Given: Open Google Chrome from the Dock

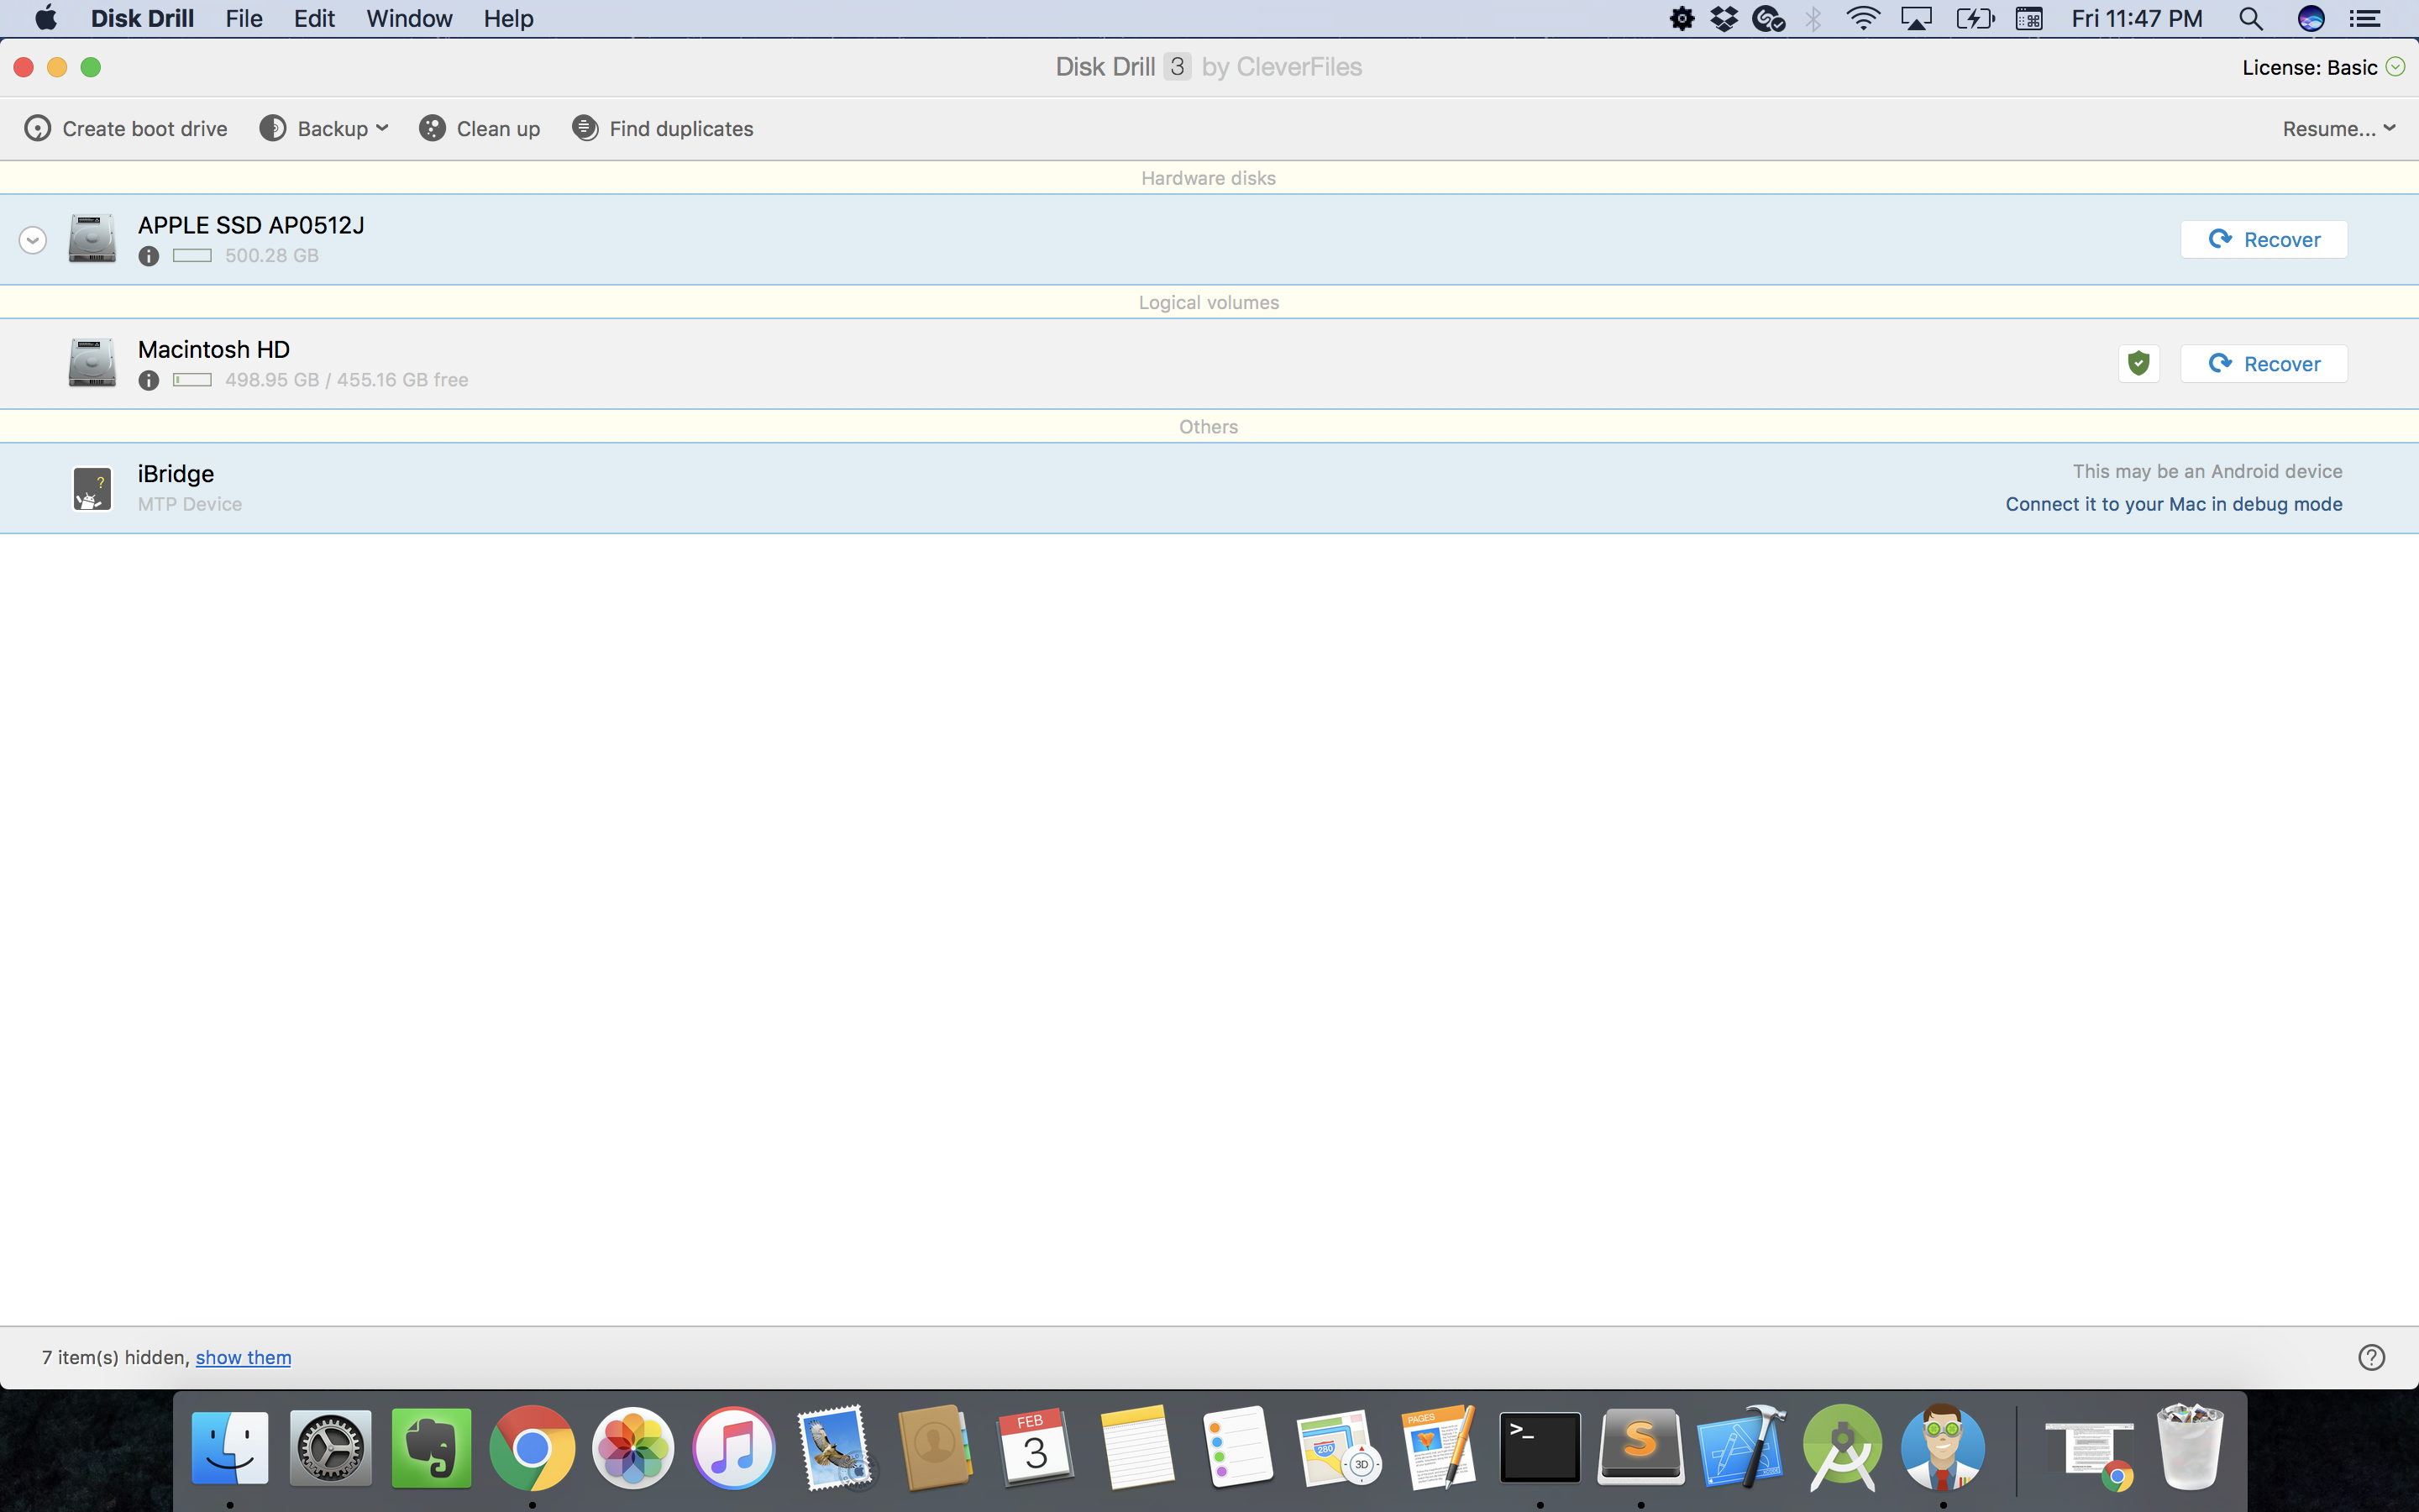Looking at the screenshot, I should coord(532,1447).
